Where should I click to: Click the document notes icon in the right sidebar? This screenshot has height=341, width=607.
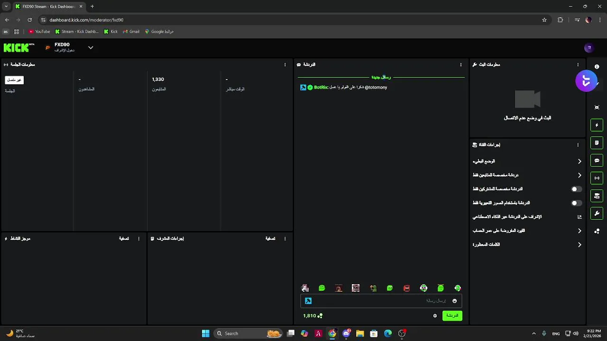pos(597,143)
